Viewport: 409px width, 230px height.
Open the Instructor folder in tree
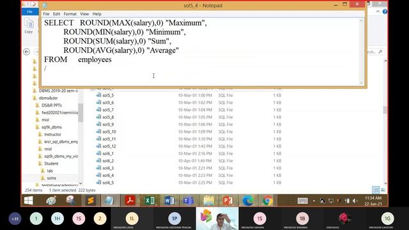(x=52, y=135)
